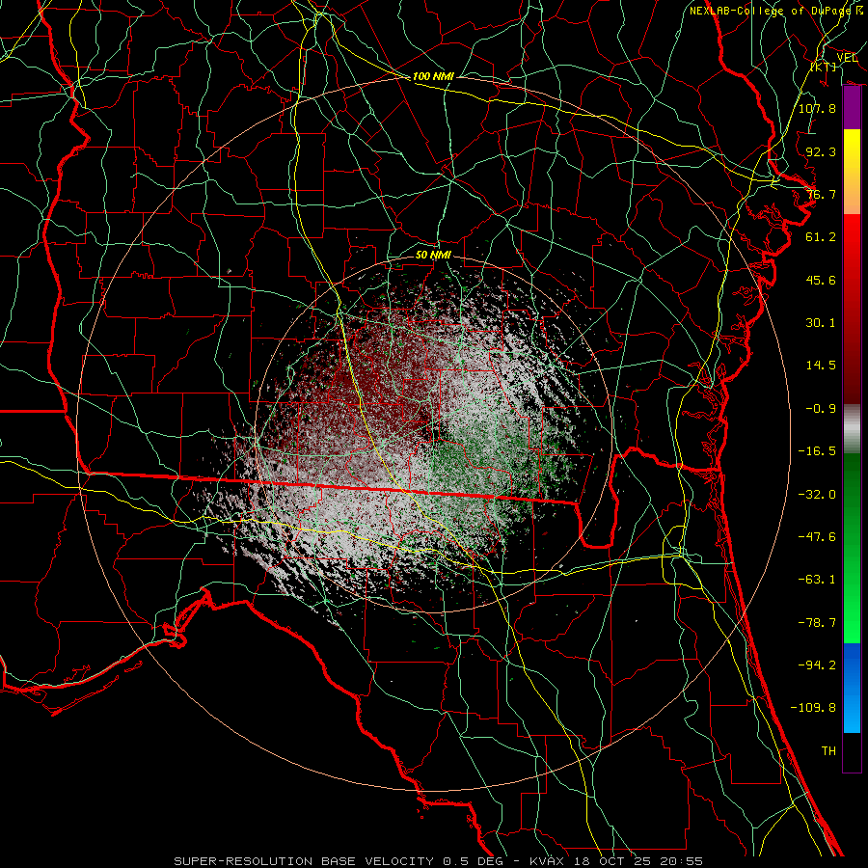Viewport: 868px width, 868px height.
Task: Click the yellow-orange segment of the color bar
Action: (x=852, y=172)
